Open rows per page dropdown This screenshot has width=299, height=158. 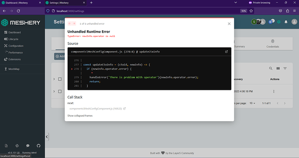[252, 103]
